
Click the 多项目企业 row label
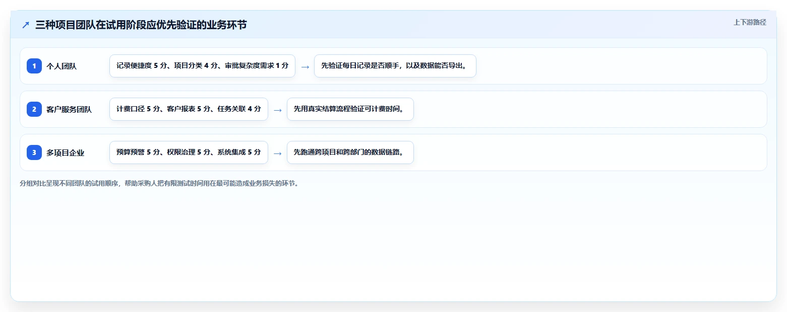66,152
